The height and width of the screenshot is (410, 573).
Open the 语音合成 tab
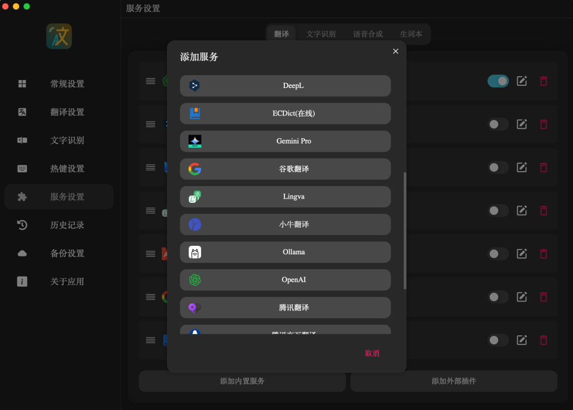(368, 34)
